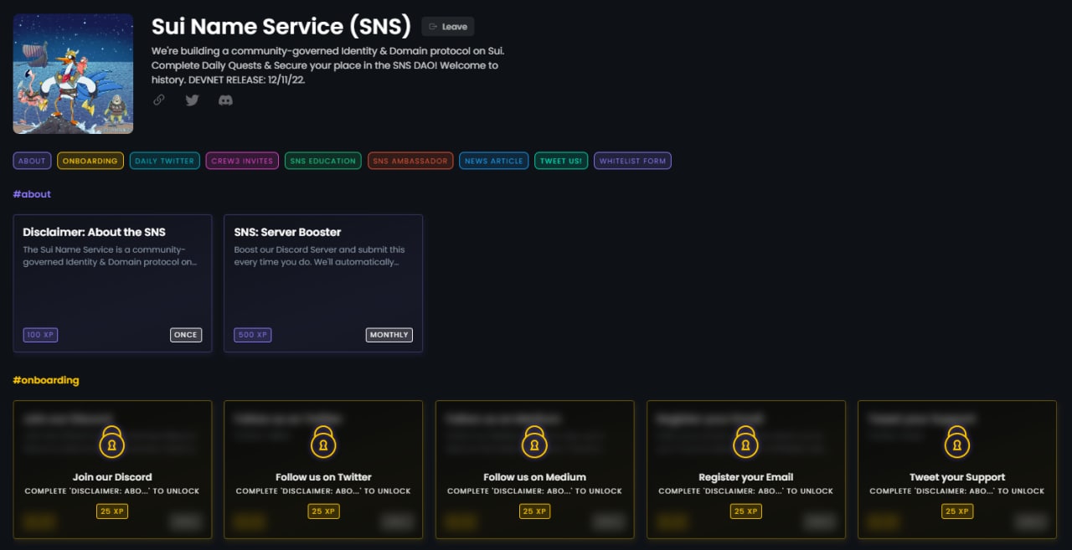Select the ABOUT category tag
The image size is (1072, 550).
pos(33,161)
